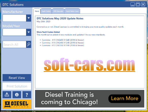Click the May 26th, 2020 date text

click(x=43, y=21)
